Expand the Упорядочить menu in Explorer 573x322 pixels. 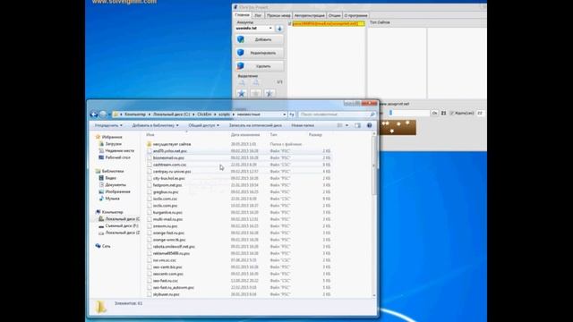tap(108, 125)
